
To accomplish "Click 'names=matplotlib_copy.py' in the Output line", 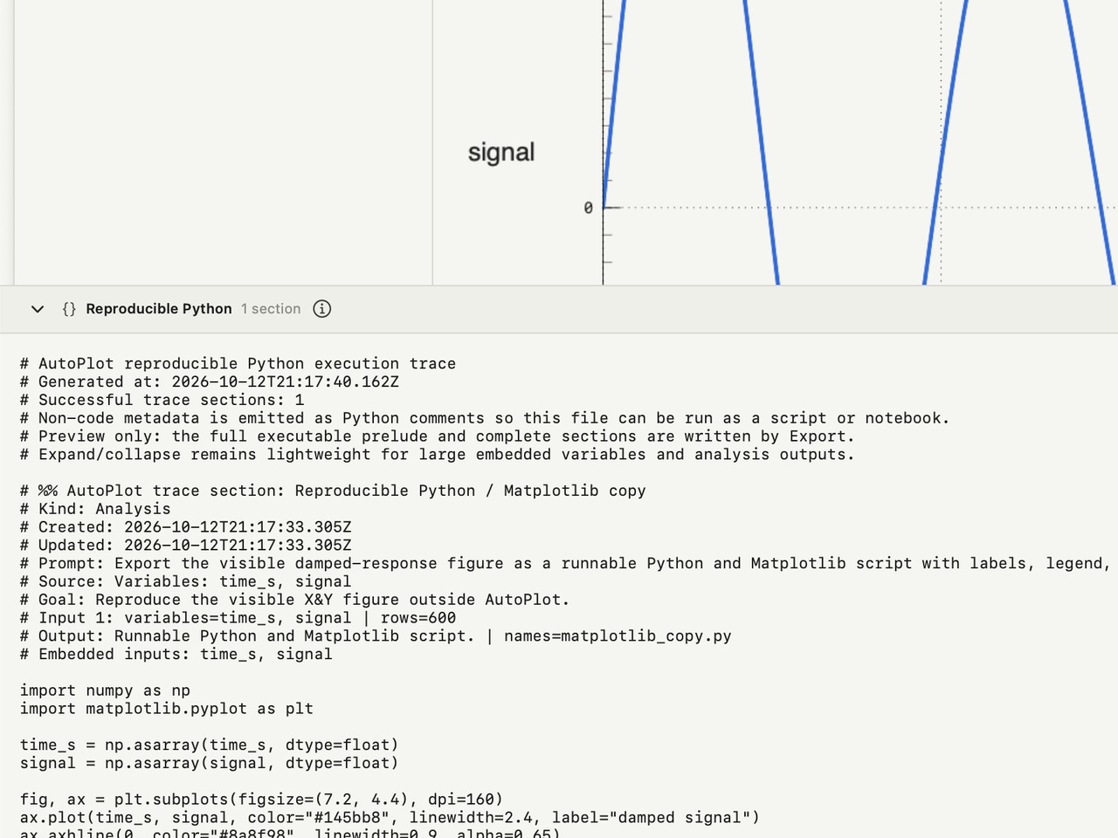I will tap(618, 636).
